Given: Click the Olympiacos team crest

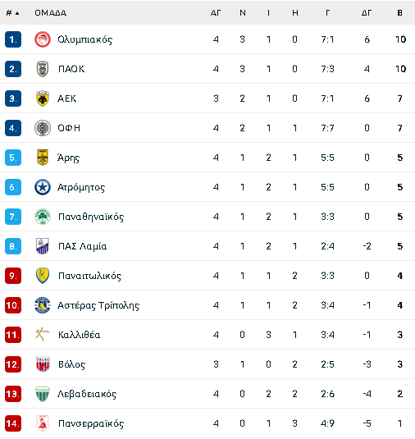Looking at the screenshot, I should tap(43, 39).
